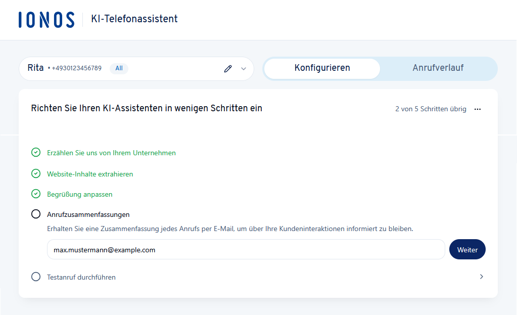Select the Testanruf durchführen step circle
Viewport: 517px width, 315px height.
click(x=35, y=277)
